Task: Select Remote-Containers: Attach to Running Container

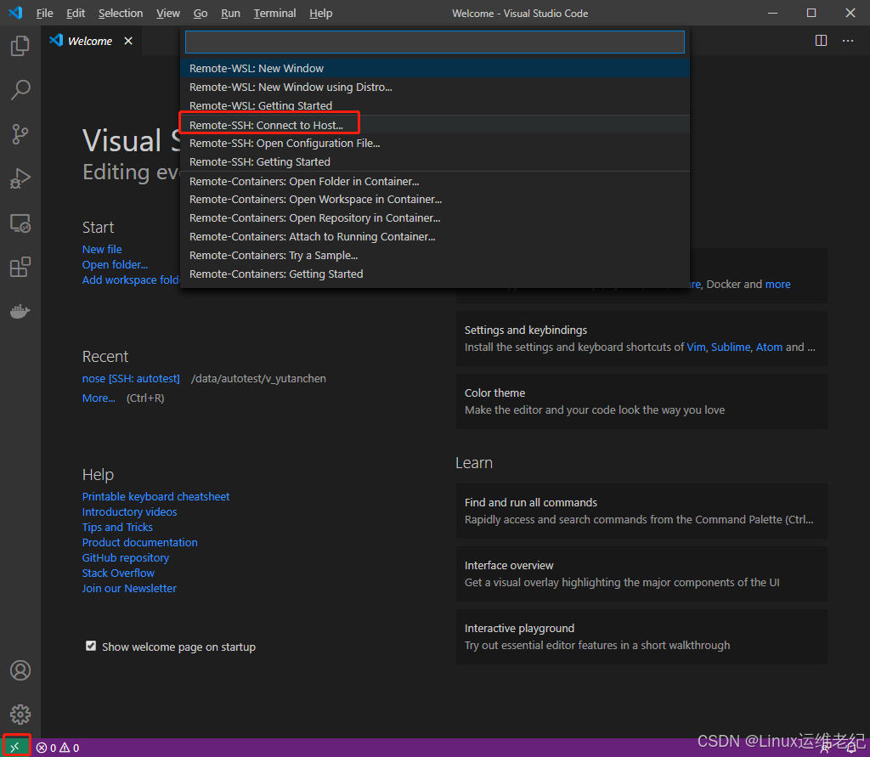Action: point(435,236)
